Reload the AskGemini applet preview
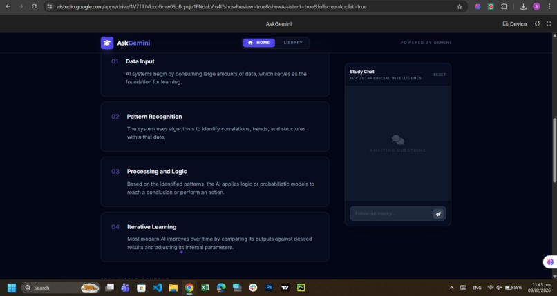The width and height of the screenshot is (557, 296). pos(537,23)
